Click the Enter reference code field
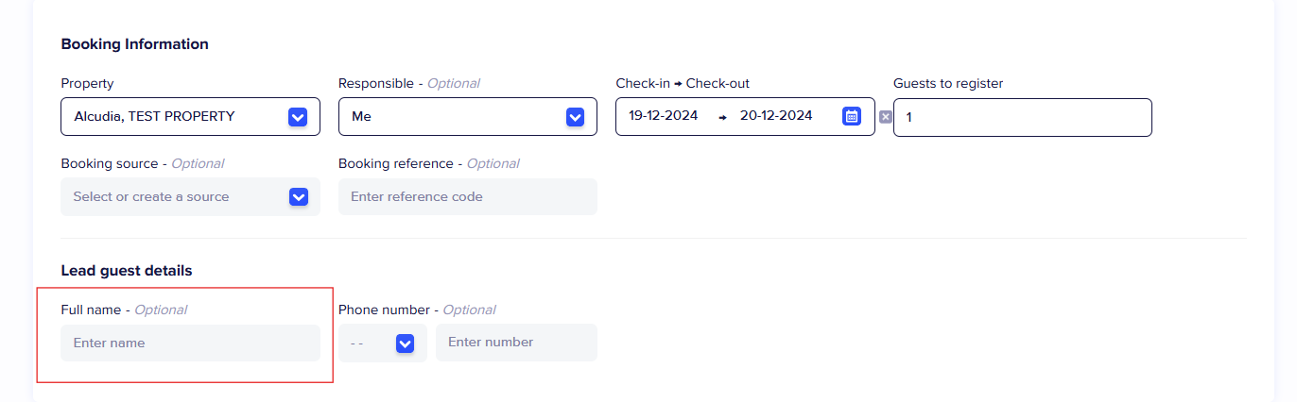Viewport: 1297px width, 402px height. click(467, 197)
